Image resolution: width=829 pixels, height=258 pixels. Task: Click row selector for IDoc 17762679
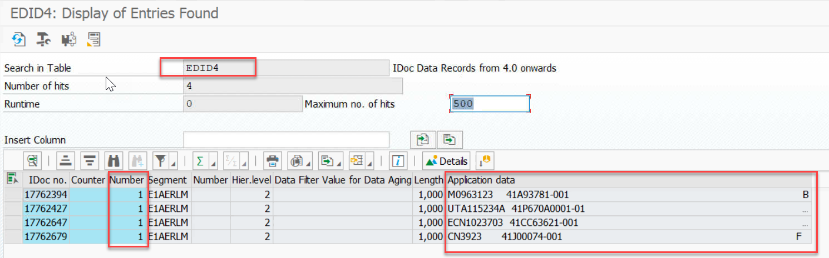(13, 236)
